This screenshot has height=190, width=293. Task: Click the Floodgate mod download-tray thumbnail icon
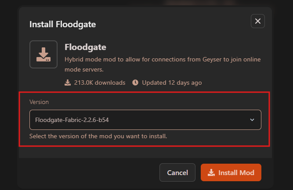(x=43, y=54)
